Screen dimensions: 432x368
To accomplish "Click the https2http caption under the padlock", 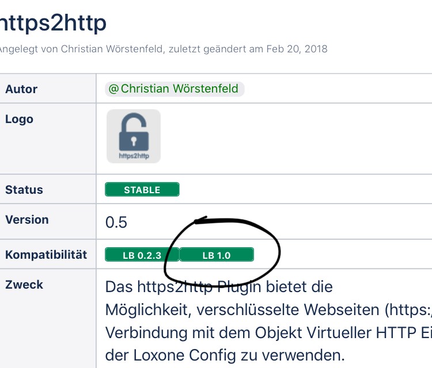I will (x=133, y=155).
